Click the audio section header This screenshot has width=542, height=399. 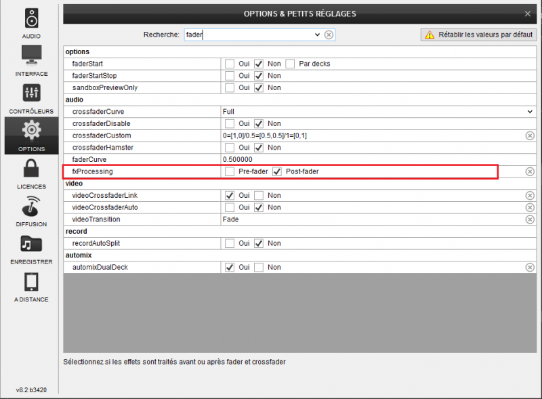point(75,100)
